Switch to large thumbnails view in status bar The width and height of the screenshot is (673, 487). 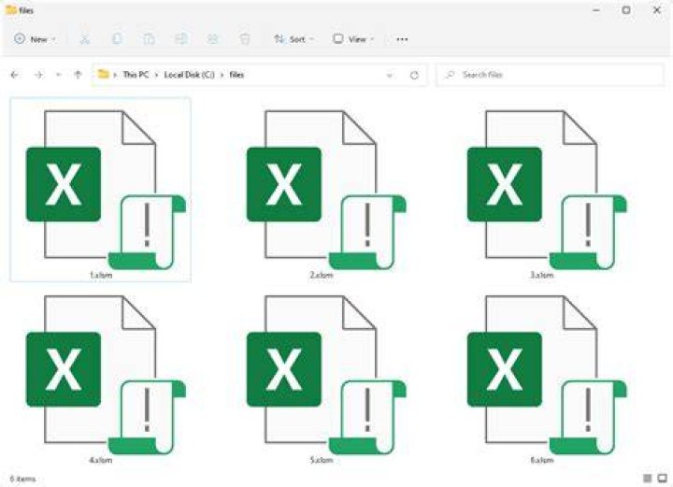tap(663, 478)
